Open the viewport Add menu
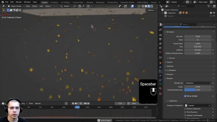The image size is (217, 122). 41,6
